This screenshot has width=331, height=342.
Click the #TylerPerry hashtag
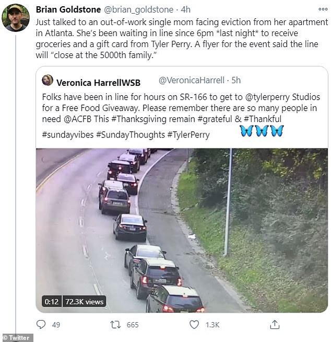[x=188, y=134]
